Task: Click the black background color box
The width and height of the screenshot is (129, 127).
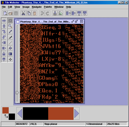Action: point(12,117)
